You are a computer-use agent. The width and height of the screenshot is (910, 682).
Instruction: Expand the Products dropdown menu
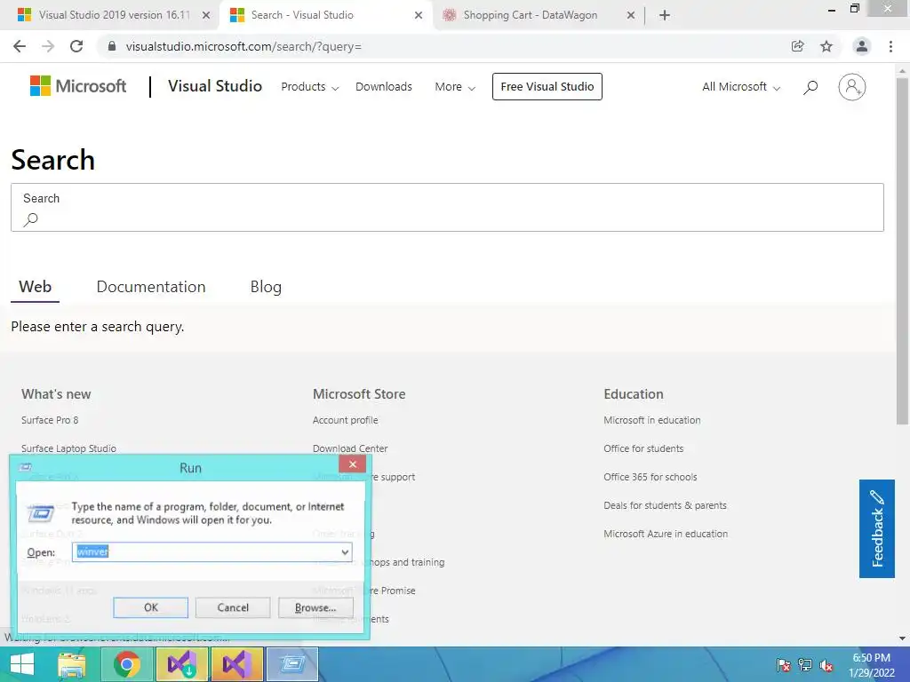pos(310,87)
